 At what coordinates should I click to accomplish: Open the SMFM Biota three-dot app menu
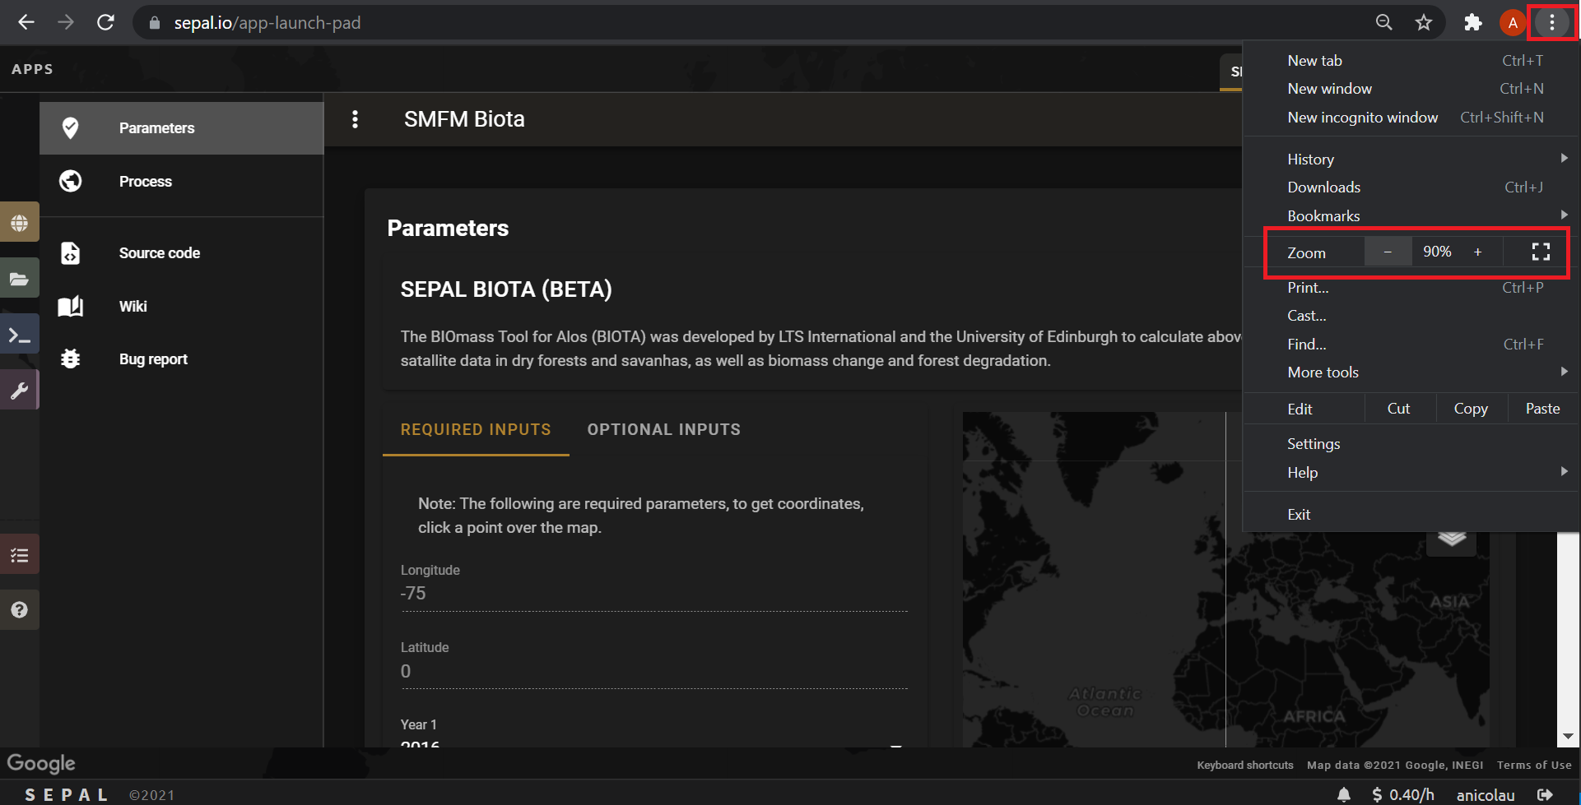[355, 119]
